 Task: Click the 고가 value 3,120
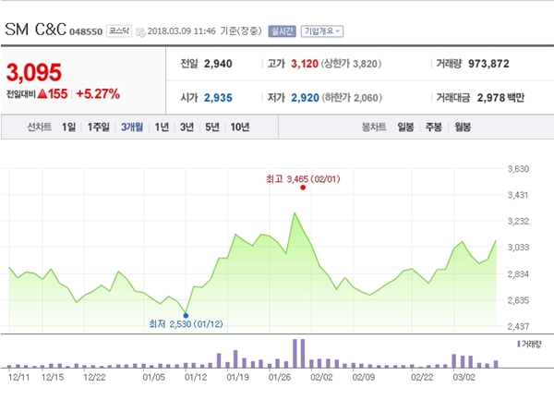(305, 64)
